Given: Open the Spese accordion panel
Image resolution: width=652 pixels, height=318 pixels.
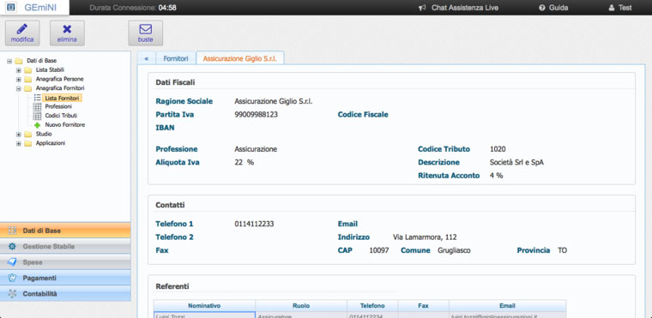Looking at the screenshot, I should pyautogui.click(x=65, y=262).
